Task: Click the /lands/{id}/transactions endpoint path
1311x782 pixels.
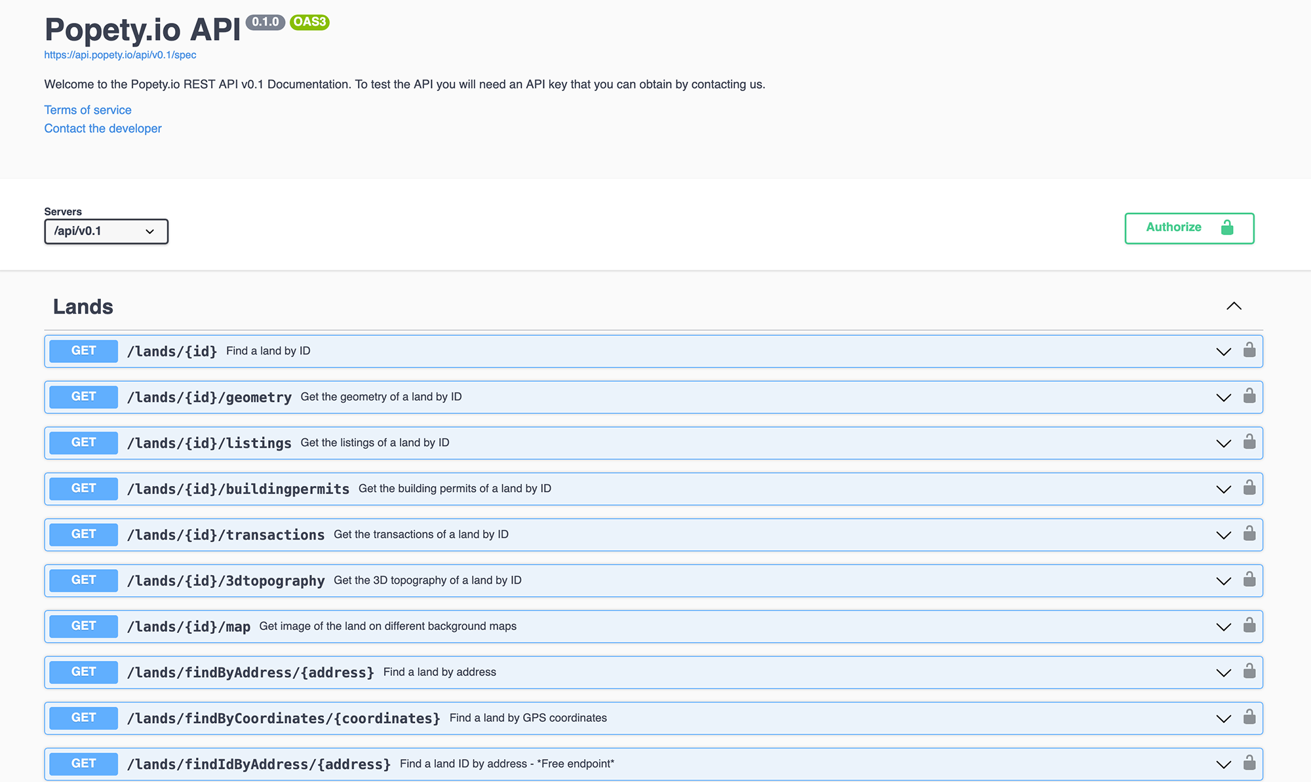Action: point(225,535)
